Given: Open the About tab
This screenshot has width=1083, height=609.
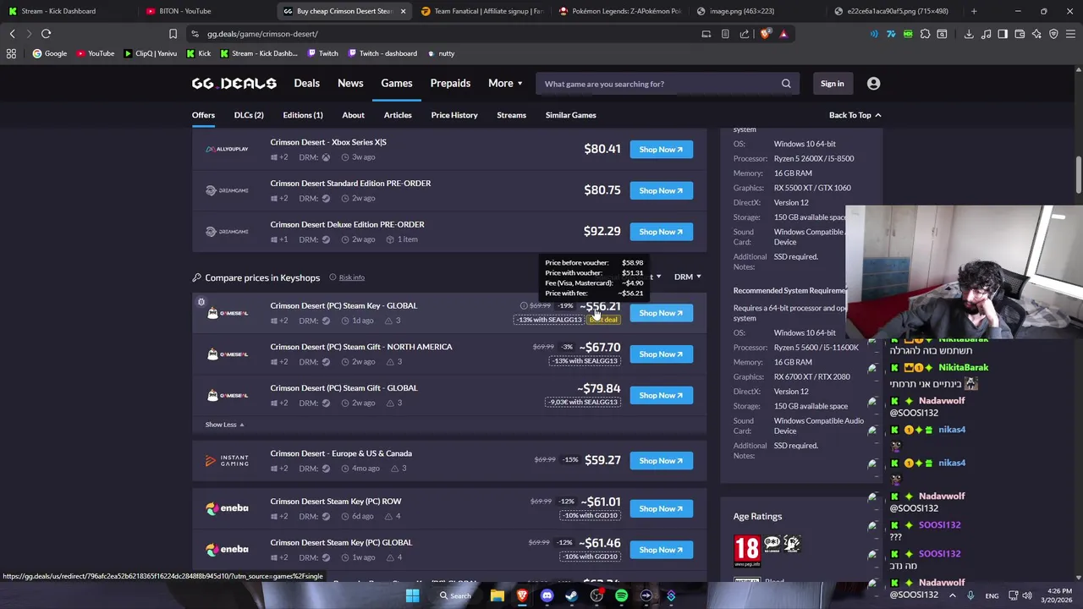Looking at the screenshot, I should 353,115.
